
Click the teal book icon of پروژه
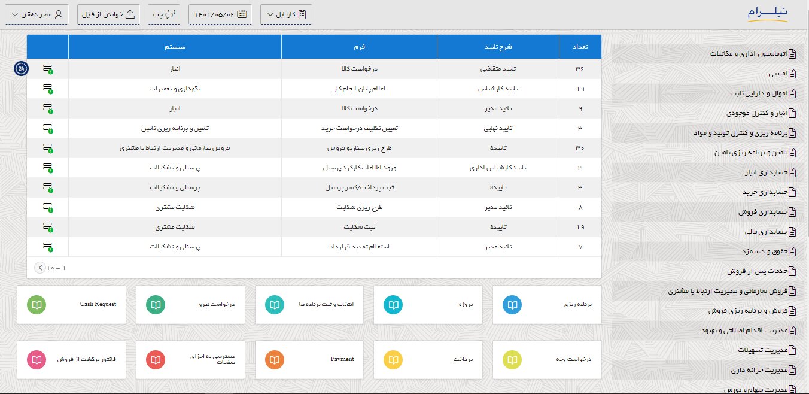click(x=393, y=305)
